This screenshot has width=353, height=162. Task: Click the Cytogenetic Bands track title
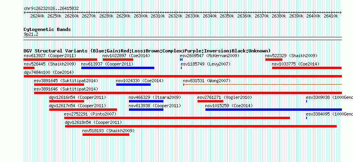[x=47, y=29]
